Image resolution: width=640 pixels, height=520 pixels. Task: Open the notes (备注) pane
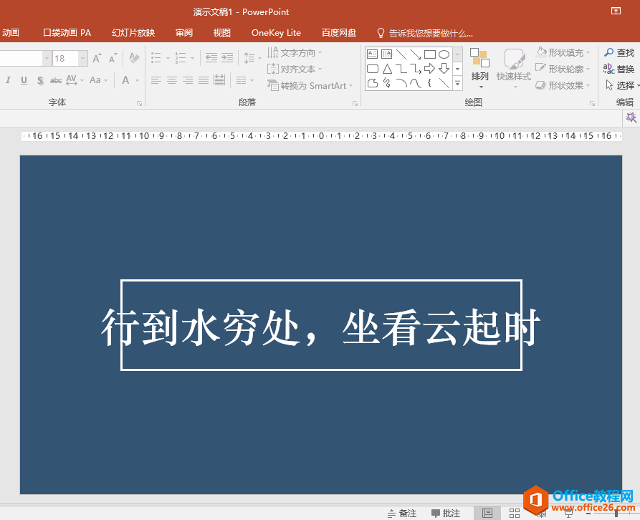point(402,514)
